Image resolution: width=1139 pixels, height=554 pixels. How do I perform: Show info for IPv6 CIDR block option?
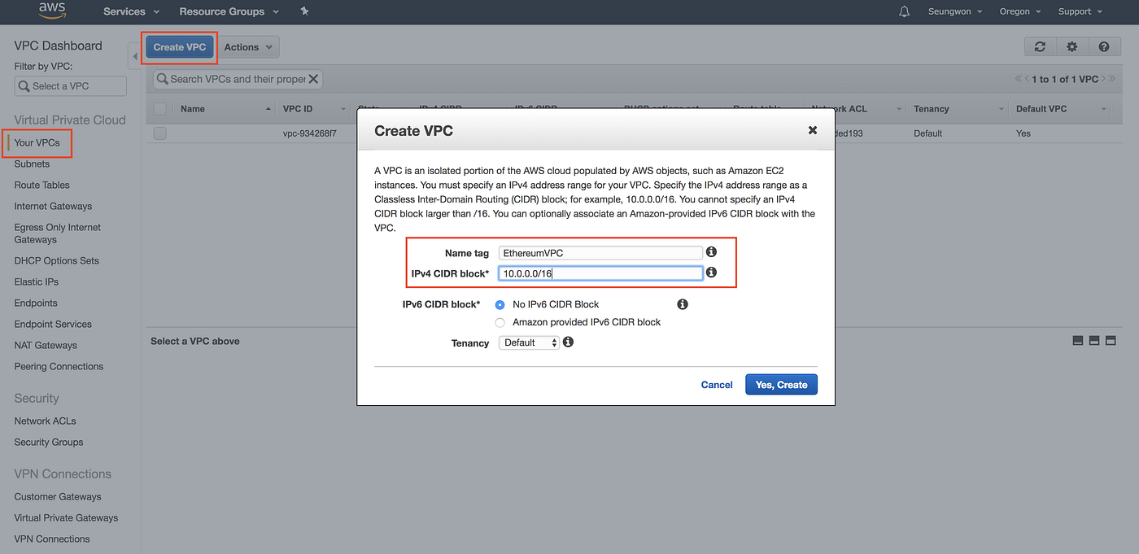tap(683, 304)
